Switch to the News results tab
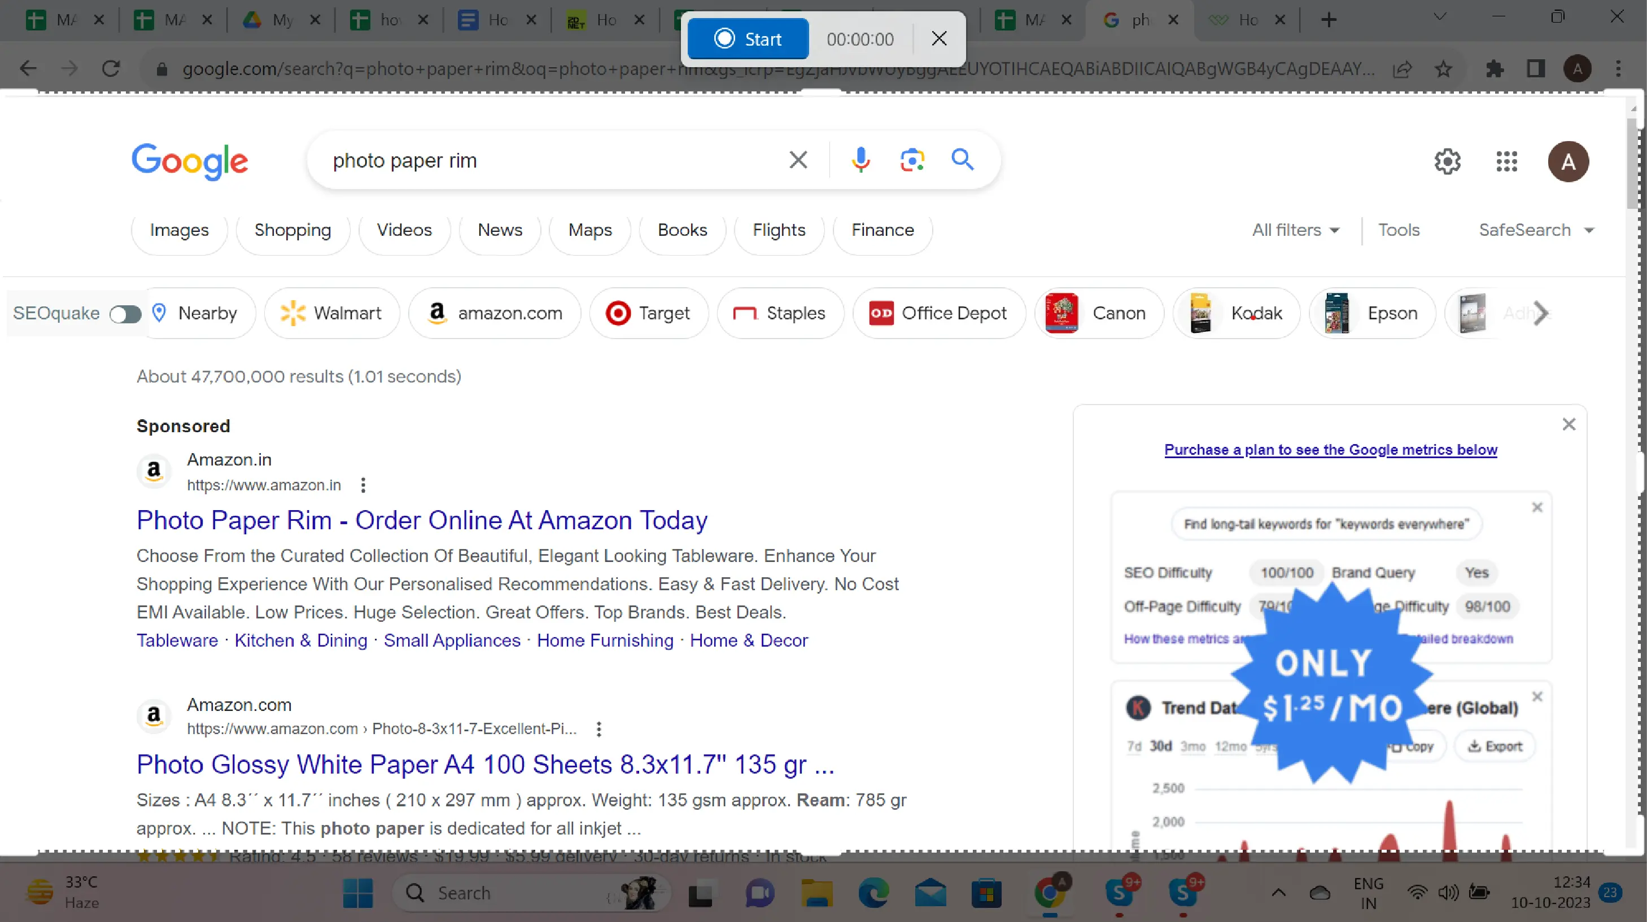The width and height of the screenshot is (1647, 922). pyautogui.click(x=500, y=230)
